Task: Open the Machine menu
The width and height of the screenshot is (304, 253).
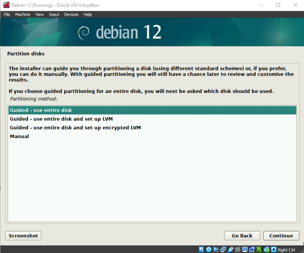Action: 23,14
